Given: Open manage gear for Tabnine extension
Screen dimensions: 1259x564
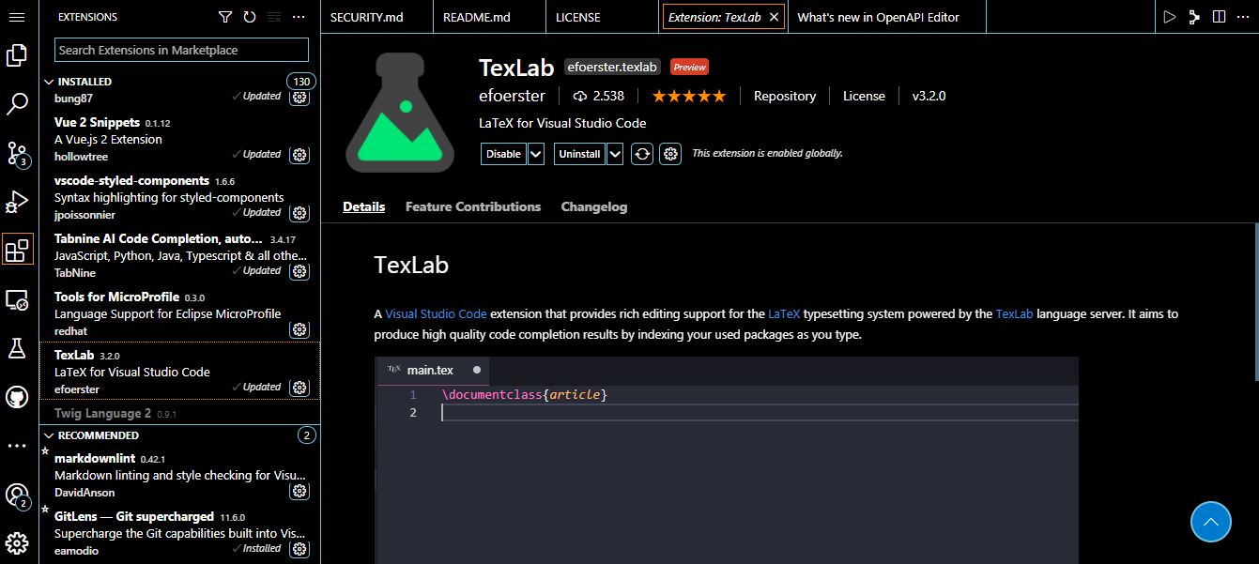Looking at the screenshot, I should [299, 271].
